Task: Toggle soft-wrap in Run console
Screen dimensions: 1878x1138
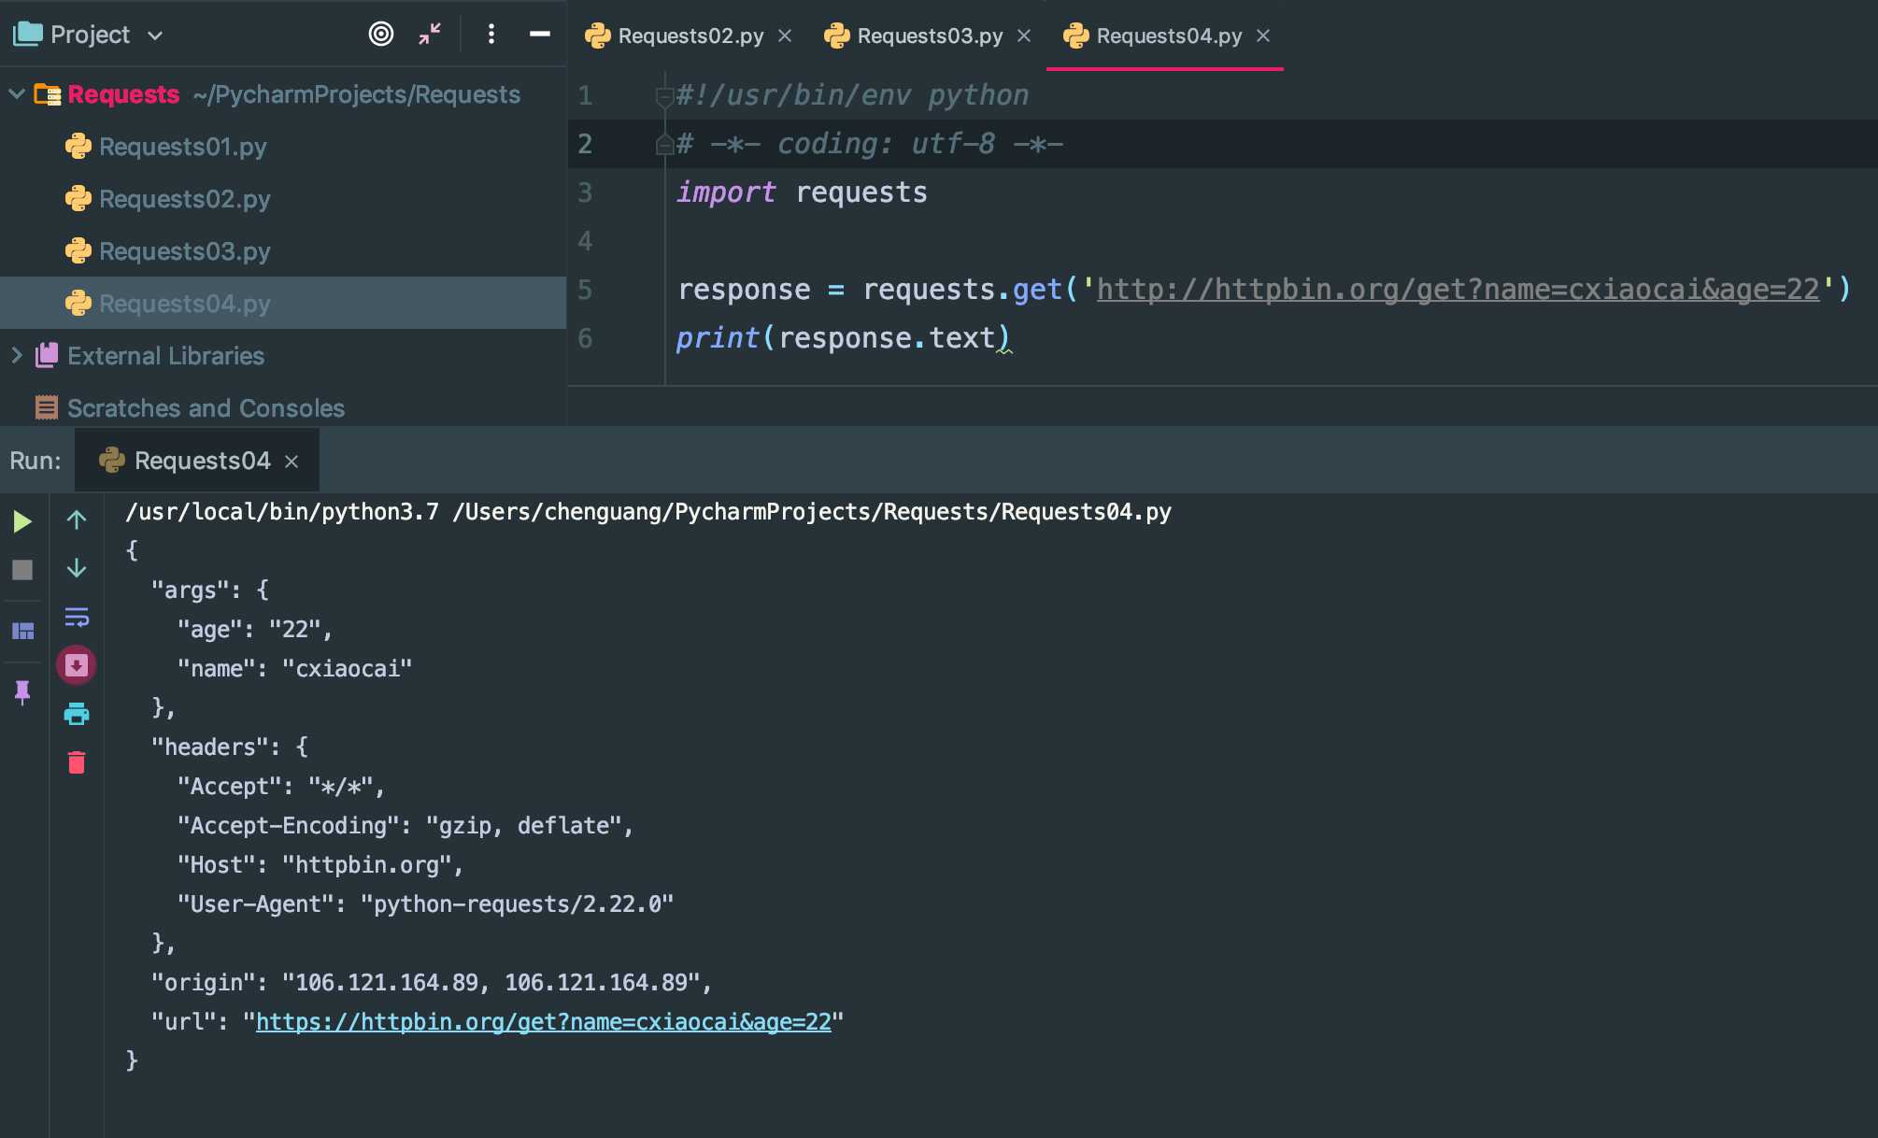Action: coord(77,617)
